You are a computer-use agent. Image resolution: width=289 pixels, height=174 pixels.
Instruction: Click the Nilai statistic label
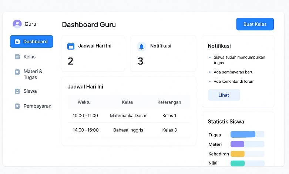[x=213, y=163]
